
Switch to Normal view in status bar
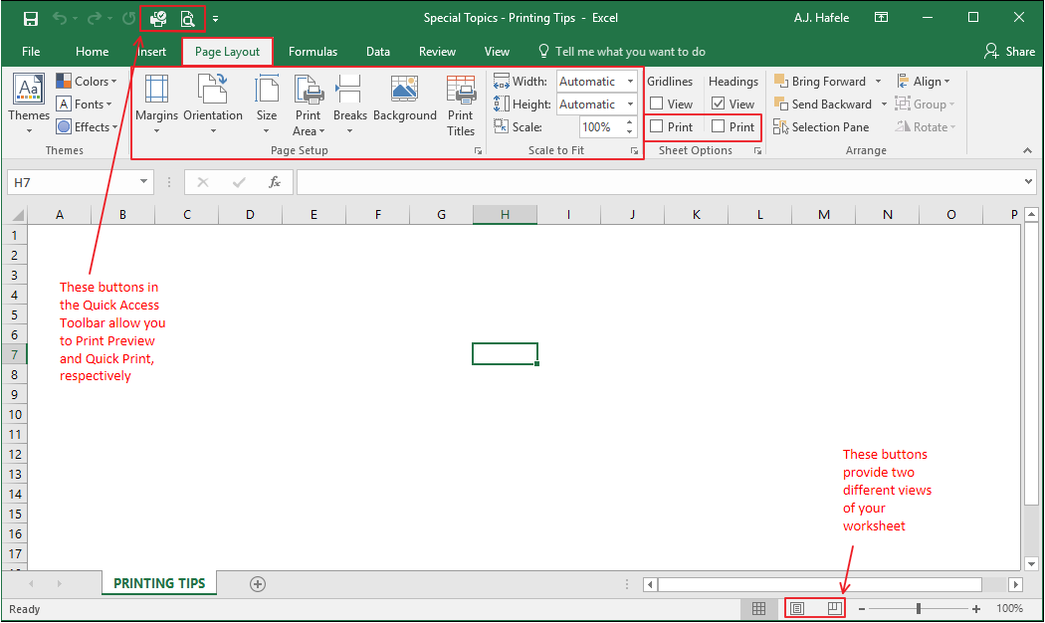(x=758, y=608)
